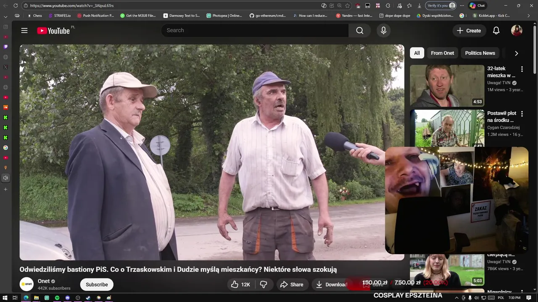Open the account avatar menu
The image size is (538, 302).
(x=517, y=31)
